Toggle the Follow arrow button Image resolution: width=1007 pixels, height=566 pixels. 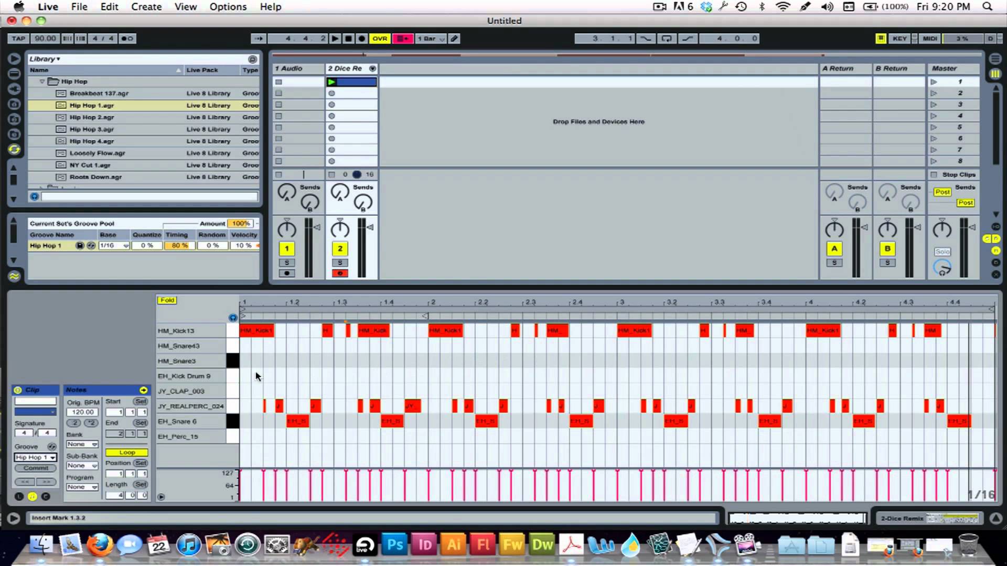pyautogui.click(x=258, y=38)
